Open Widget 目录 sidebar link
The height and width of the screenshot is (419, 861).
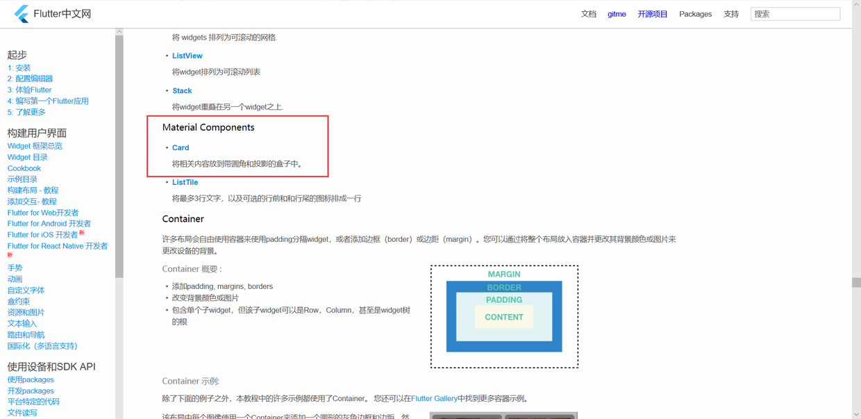[x=28, y=157]
